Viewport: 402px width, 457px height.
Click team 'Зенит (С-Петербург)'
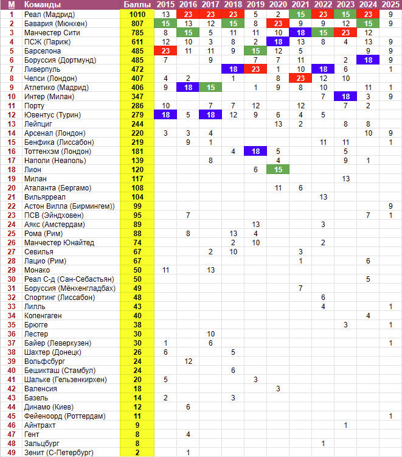(59, 453)
